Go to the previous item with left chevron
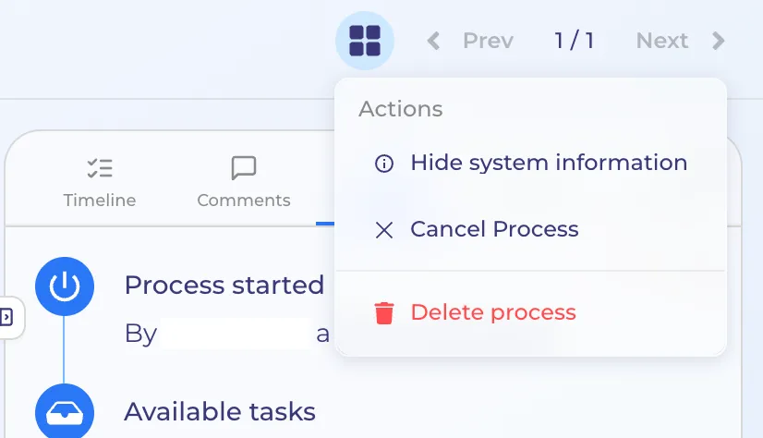763x438 pixels. click(x=433, y=41)
